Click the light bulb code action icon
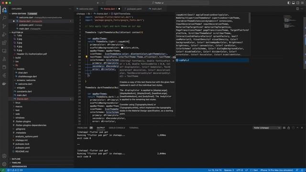The width and height of the screenshot is (306, 172). 87,57
